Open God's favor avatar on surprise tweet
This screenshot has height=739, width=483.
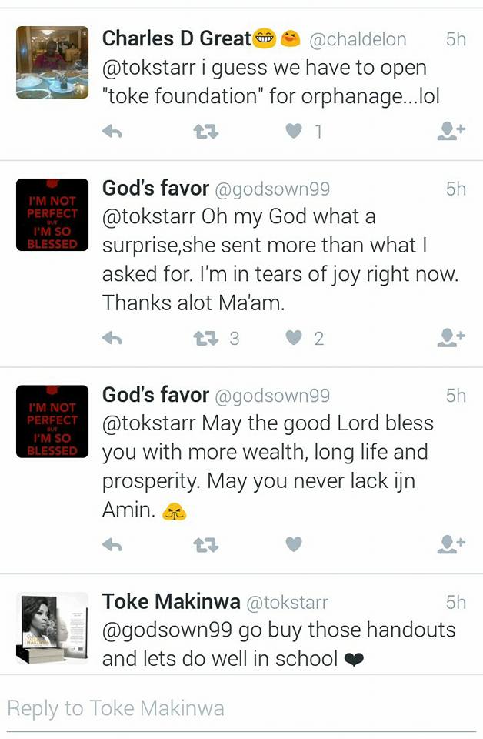(x=52, y=215)
